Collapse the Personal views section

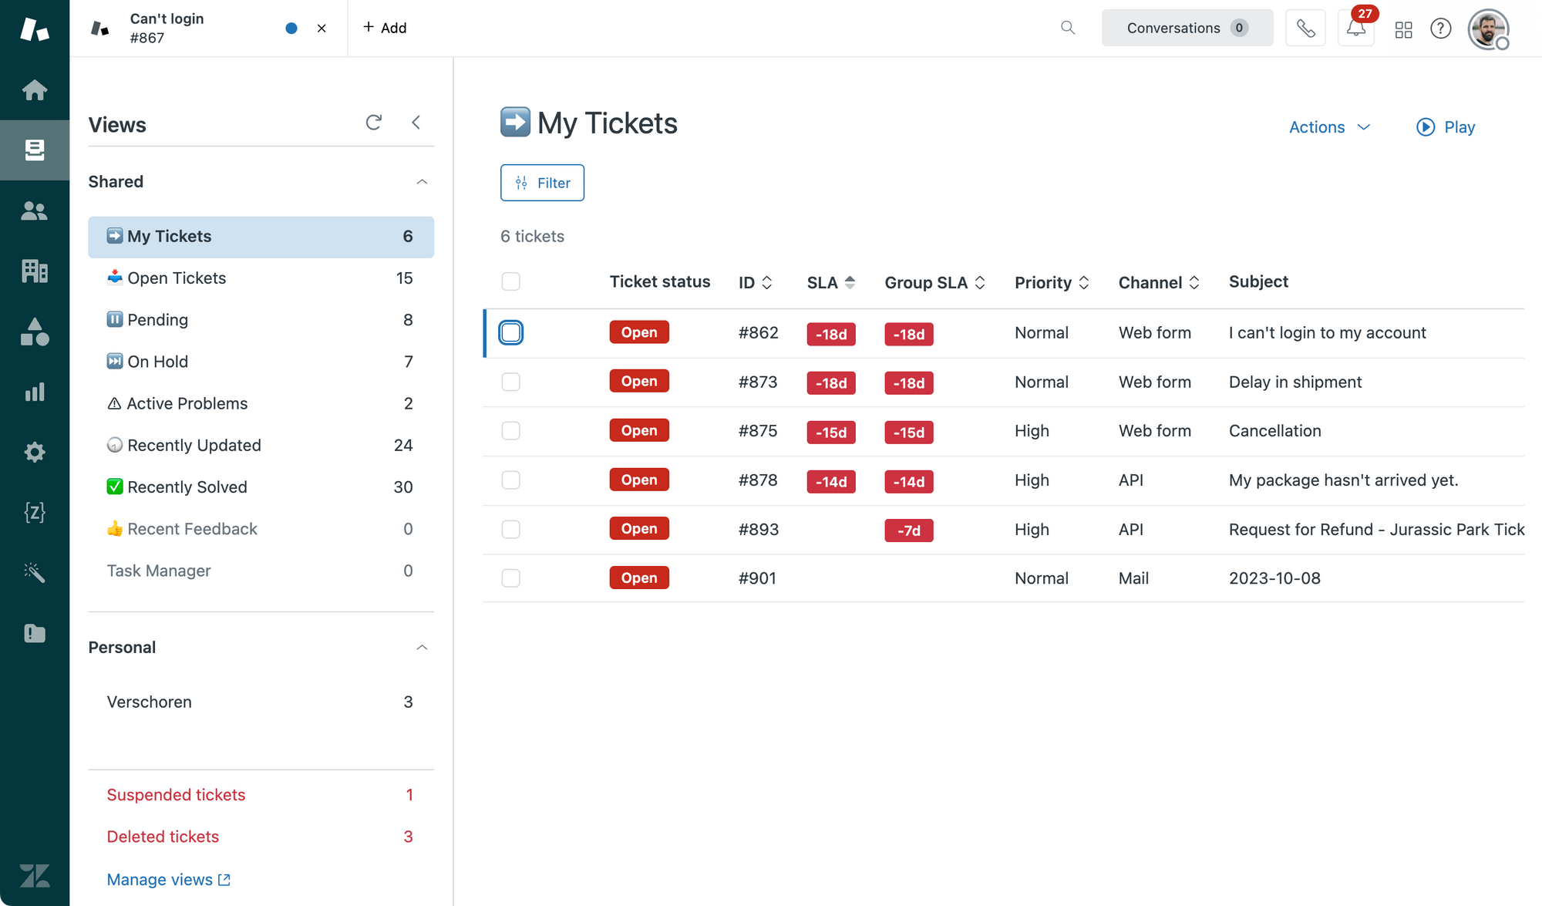click(x=422, y=648)
